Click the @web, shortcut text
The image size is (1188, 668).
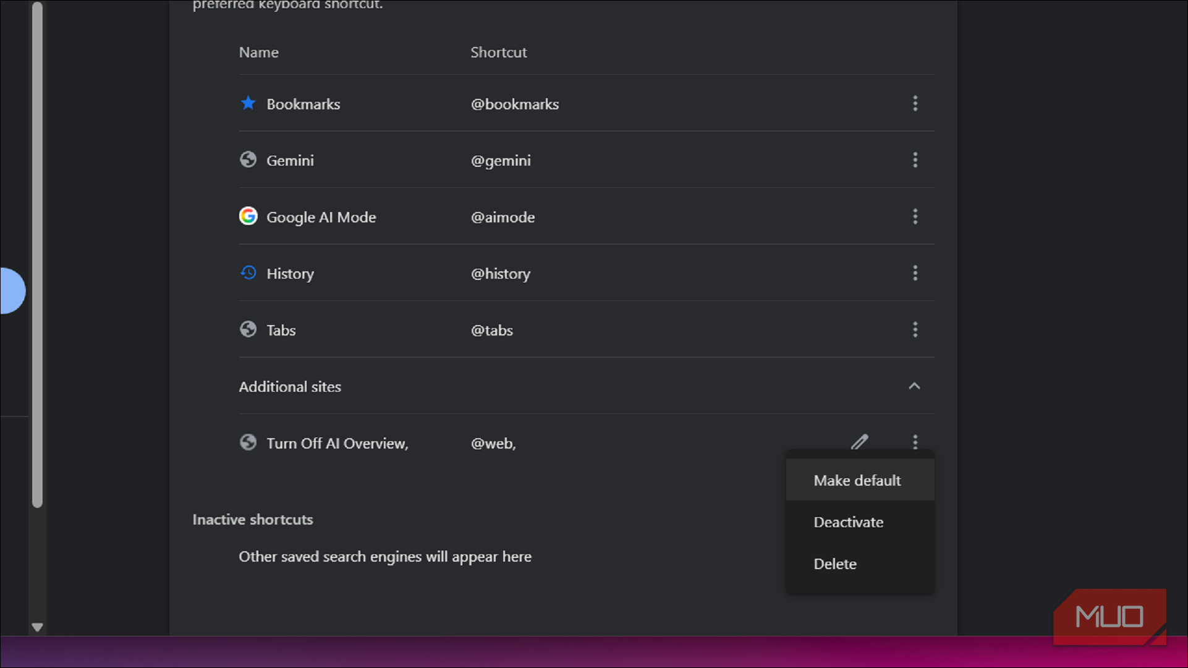tap(493, 444)
